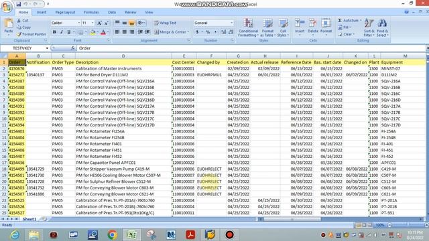Switch to the View tab

149,12
